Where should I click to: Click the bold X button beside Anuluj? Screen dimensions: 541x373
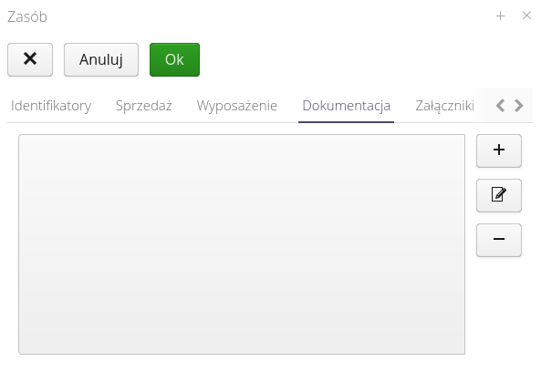30,59
